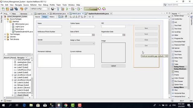Open the Output panel button
193x108 pixels.
coord(8,101)
